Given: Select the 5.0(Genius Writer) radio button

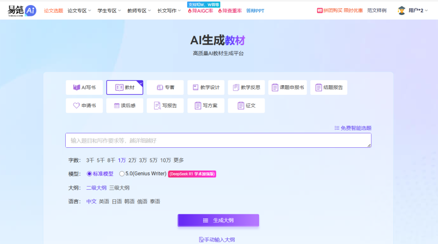Looking at the screenshot, I should (122, 174).
